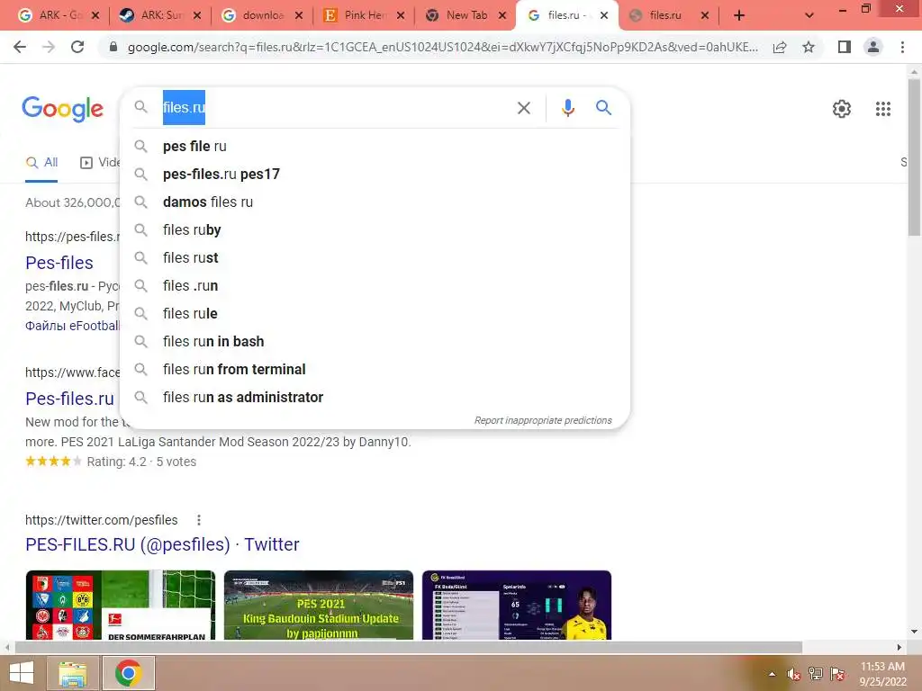This screenshot has width=922, height=691.
Task: Click the network tray icon
Action: tap(815, 674)
